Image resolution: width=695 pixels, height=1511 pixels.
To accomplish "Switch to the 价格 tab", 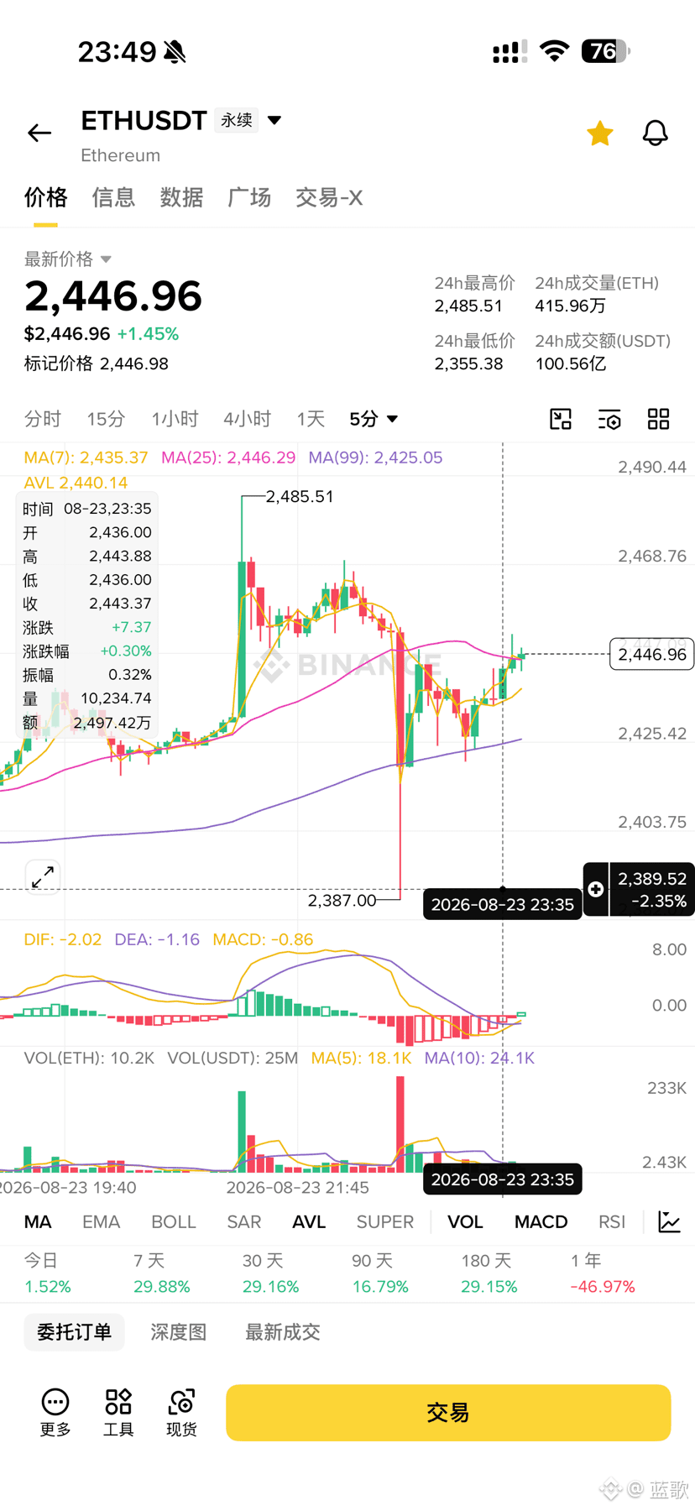I will 45,197.
